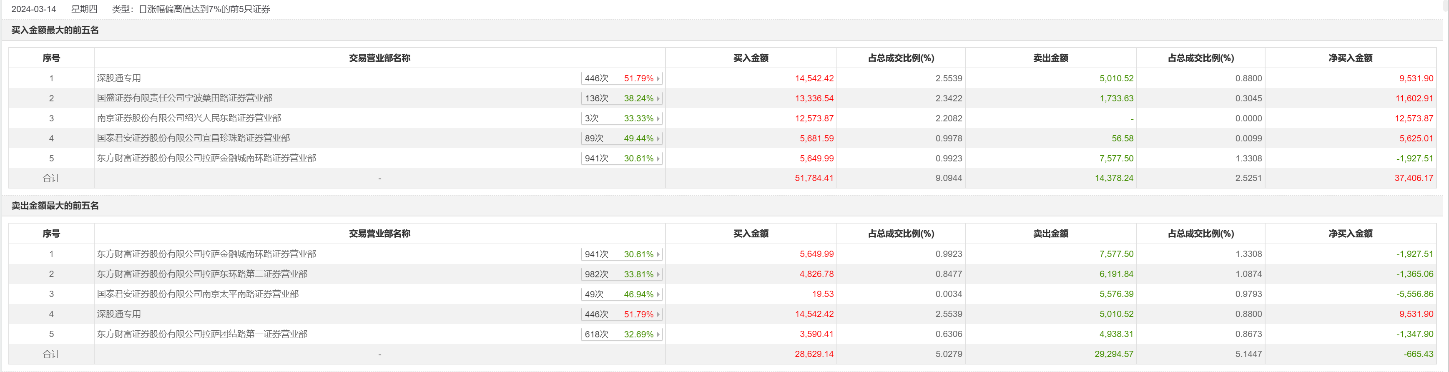The image size is (1449, 372).
Task: Open 东方财富拉萨团结路第一证券营业部 link
Action: click(x=202, y=334)
